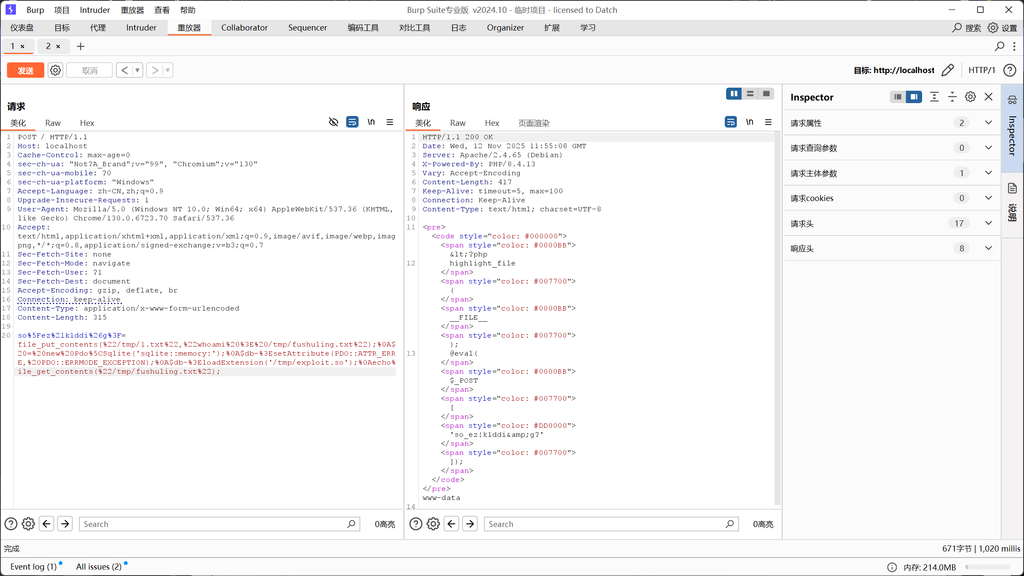Open response search settings gear
This screenshot has height=576, width=1024.
point(433,524)
